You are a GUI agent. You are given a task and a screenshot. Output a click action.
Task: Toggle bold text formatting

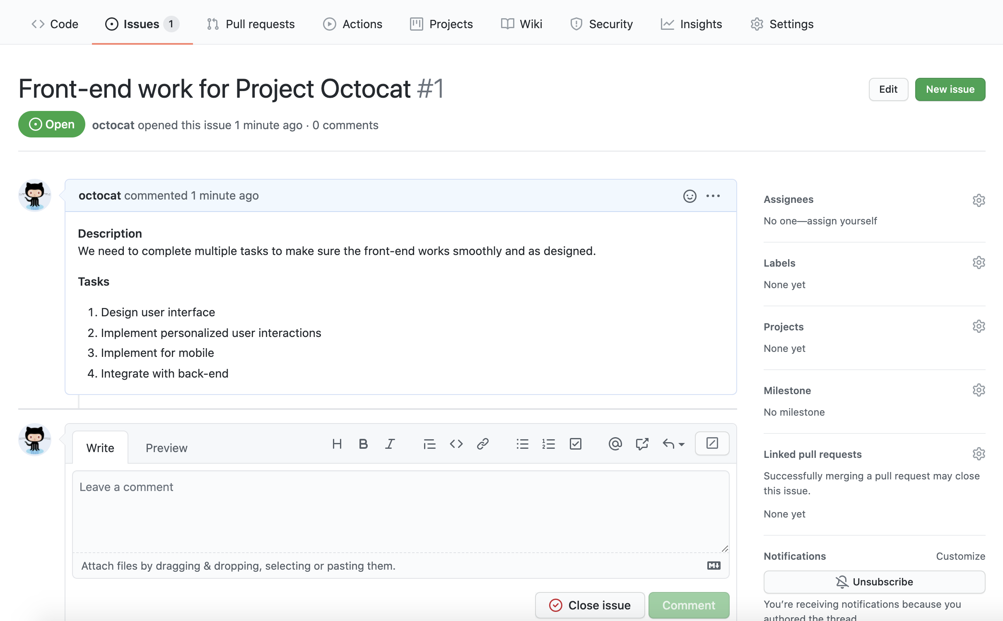pos(362,443)
